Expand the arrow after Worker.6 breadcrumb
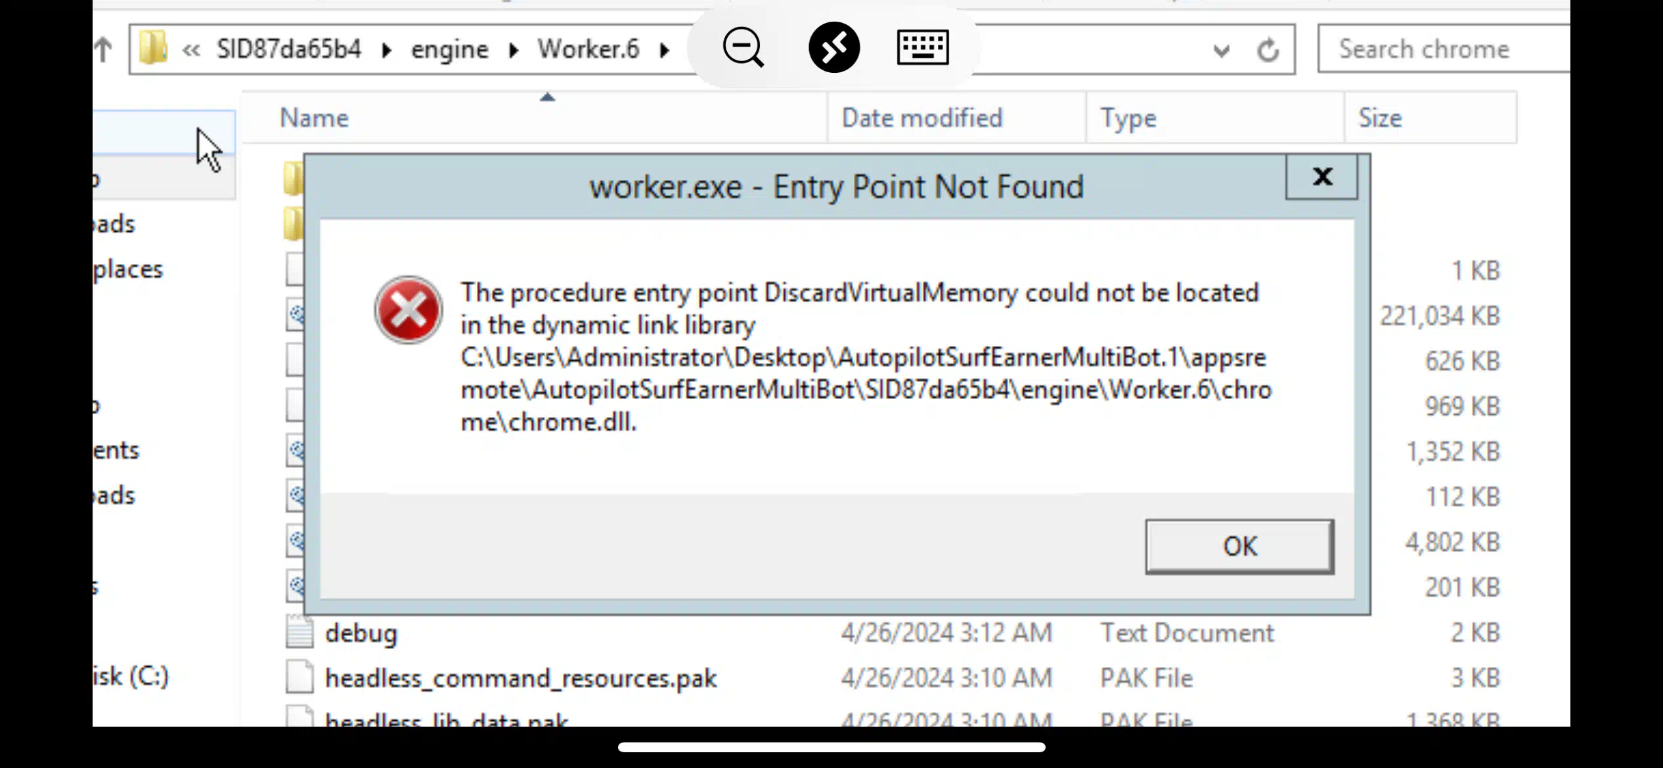The width and height of the screenshot is (1663, 768). tap(665, 50)
